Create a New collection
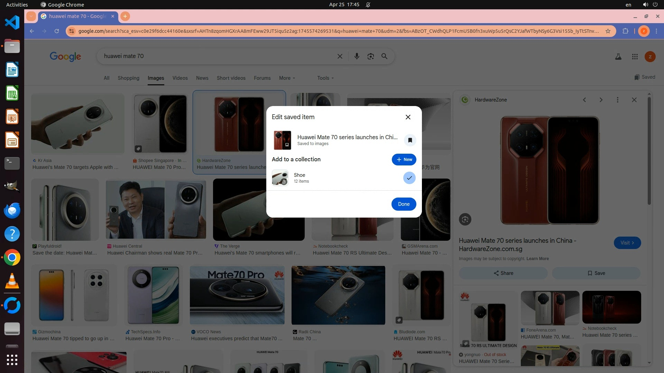This screenshot has width=664, height=373. (x=404, y=160)
